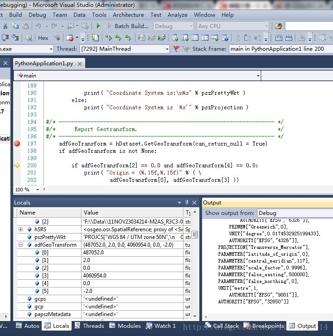
Task: Click the Locals panel vertical scrollbar
Action: point(195,234)
